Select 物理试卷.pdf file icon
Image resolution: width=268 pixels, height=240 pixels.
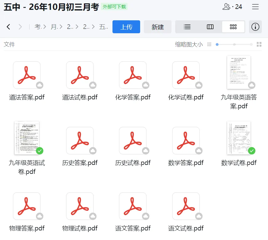tap(80, 206)
